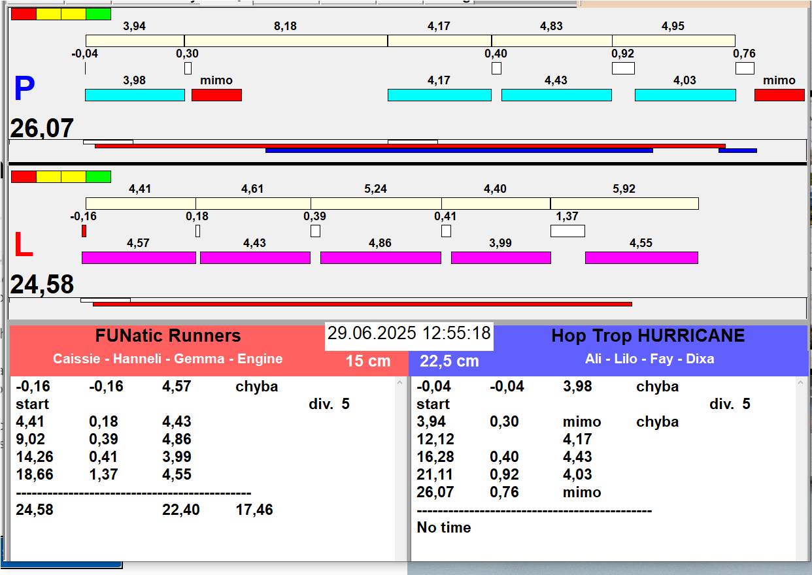Click the green start light in lane L
This screenshot has height=575, width=812.
(x=98, y=176)
